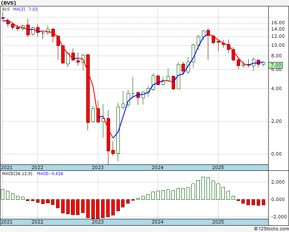Click 2022 on the MACD panel time axis
The image size is (289, 232).
pos(37,222)
